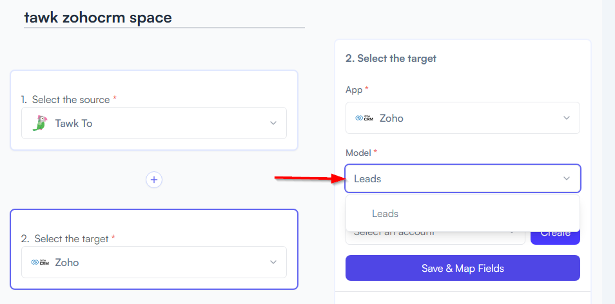This screenshot has height=304, width=615.
Task: Expand the Zoho target chevron on left card
Action: click(273, 262)
